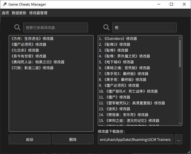Image resolution: width=191 pixels, height=154 pixels.
Task: Click the results list scrollbar thumb
Action: pos(180,53)
